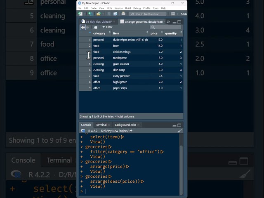
Task: Open the Build menu
Action: [x=128, y=8]
